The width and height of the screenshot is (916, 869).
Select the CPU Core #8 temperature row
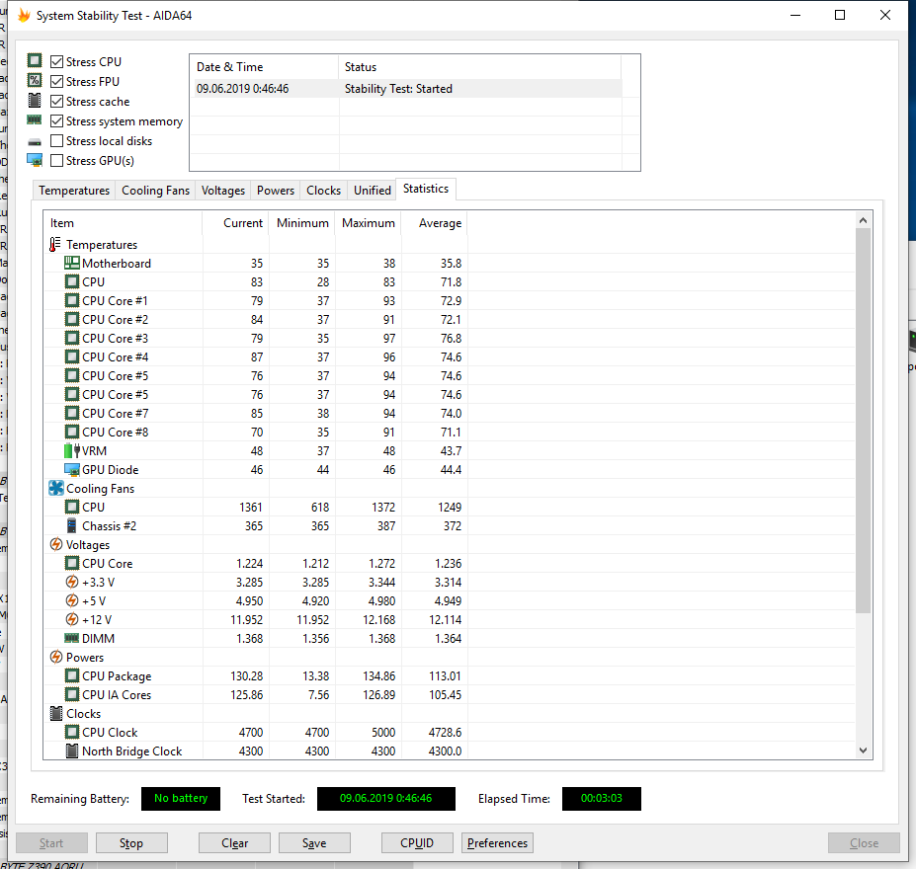(x=256, y=432)
